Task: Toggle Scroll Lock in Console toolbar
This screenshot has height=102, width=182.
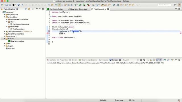Action: click(x=151, y=60)
